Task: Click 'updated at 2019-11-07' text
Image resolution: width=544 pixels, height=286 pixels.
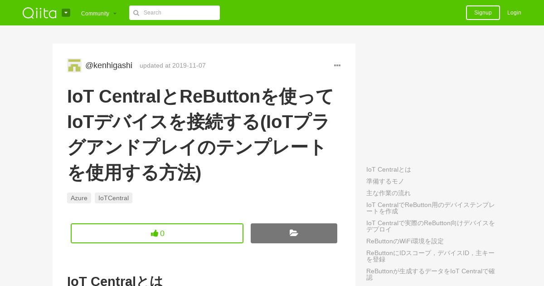Action: click(x=173, y=65)
